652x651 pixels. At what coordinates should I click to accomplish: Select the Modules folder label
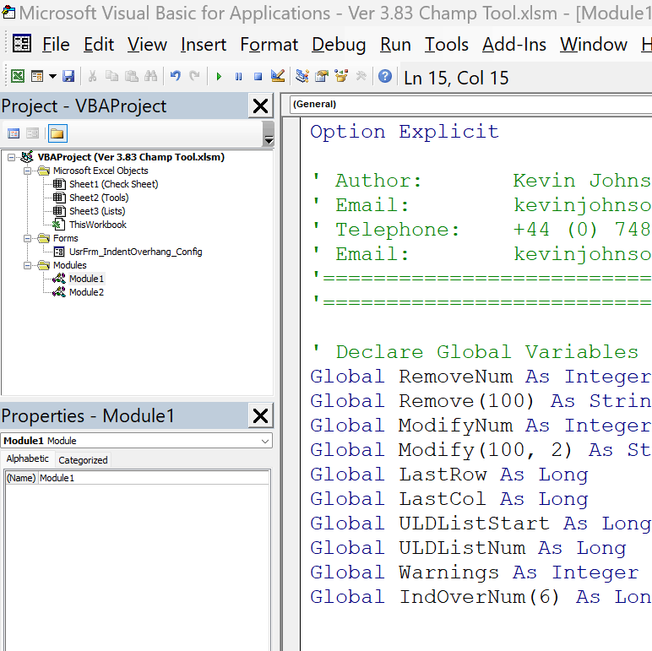[x=70, y=265]
